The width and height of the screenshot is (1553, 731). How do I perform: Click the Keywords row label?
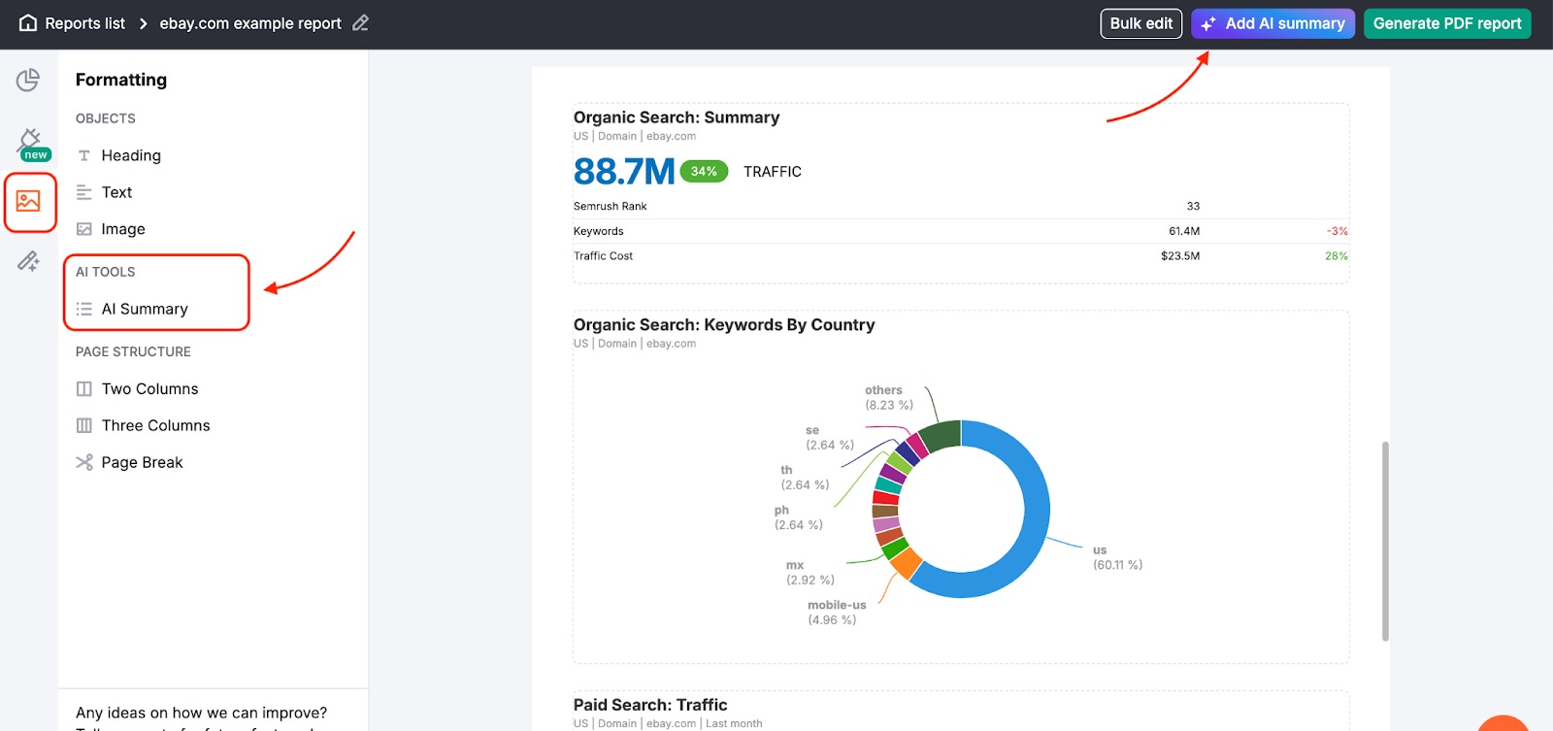coord(598,231)
